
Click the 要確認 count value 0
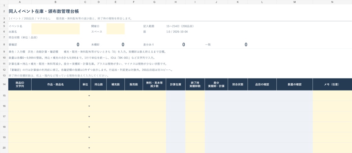tap(78, 45)
